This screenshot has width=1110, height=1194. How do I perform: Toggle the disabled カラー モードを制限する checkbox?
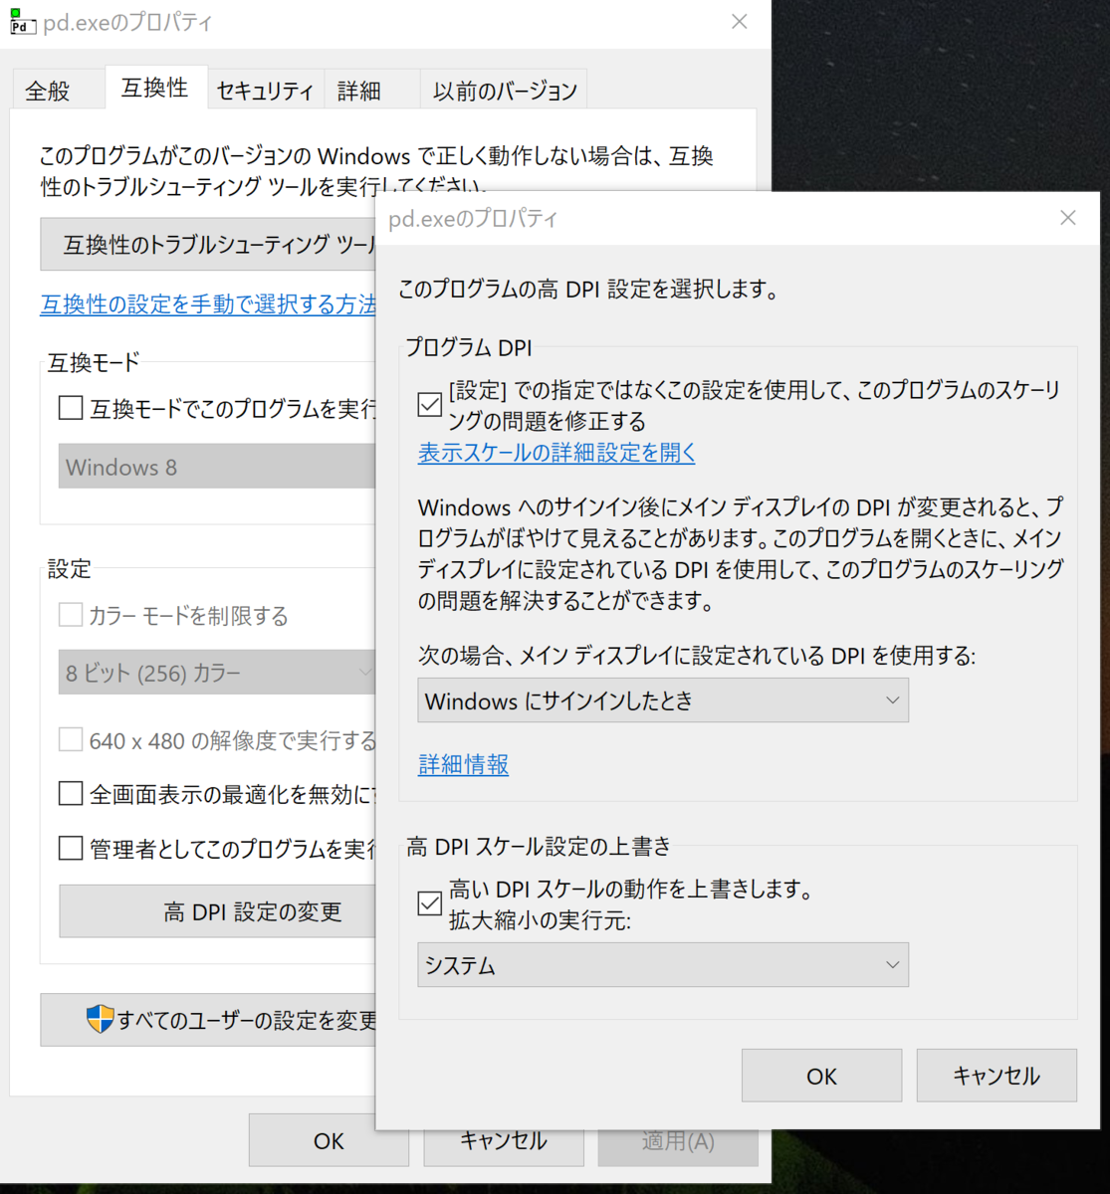point(71,615)
